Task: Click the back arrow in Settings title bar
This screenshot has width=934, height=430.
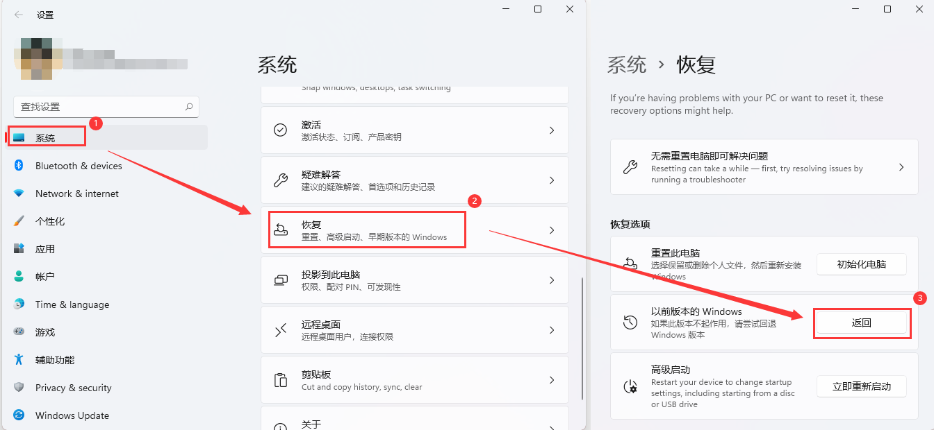Action: pos(19,15)
